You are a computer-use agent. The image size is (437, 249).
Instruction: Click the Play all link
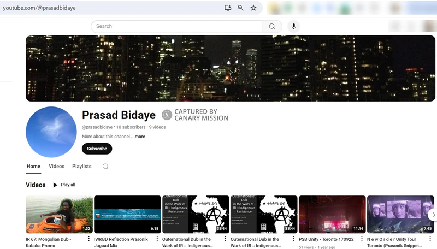pos(68,185)
